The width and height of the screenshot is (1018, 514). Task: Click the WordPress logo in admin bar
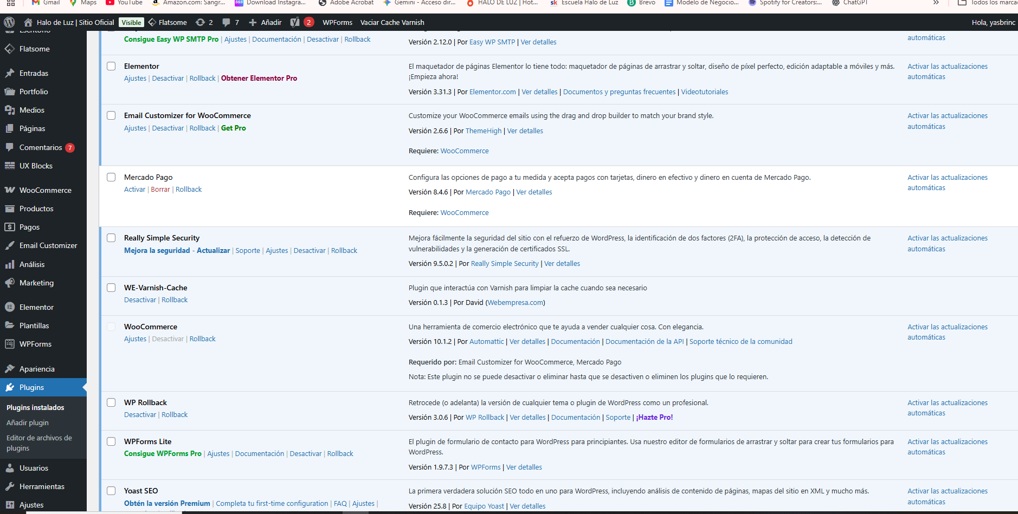tap(9, 22)
